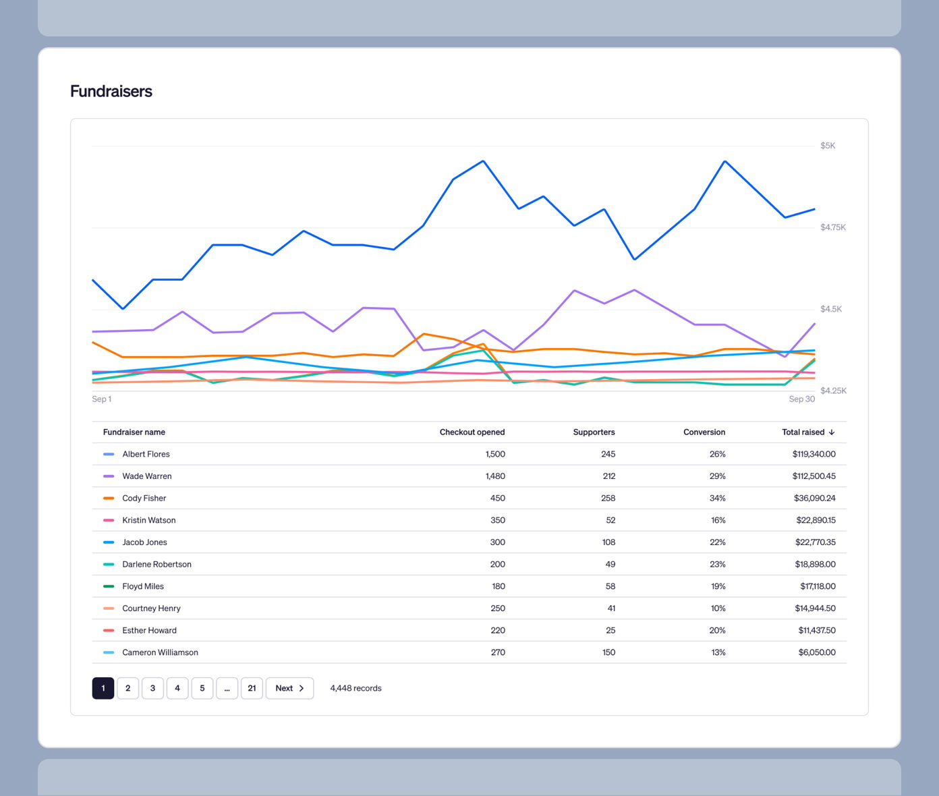Expand the pagination ellipsis button

click(x=227, y=688)
